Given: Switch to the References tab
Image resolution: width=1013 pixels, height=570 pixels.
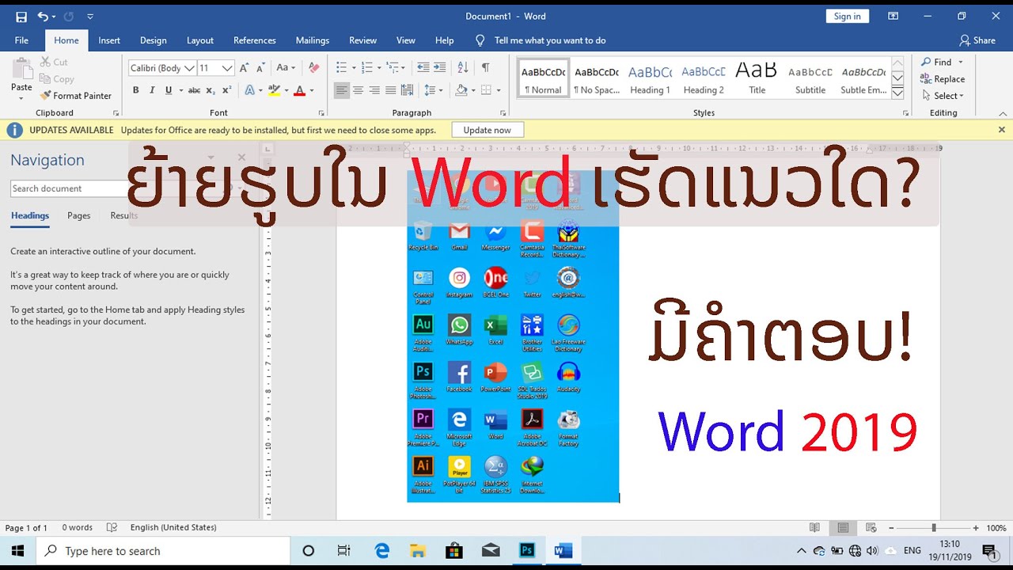Looking at the screenshot, I should tap(255, 40).
